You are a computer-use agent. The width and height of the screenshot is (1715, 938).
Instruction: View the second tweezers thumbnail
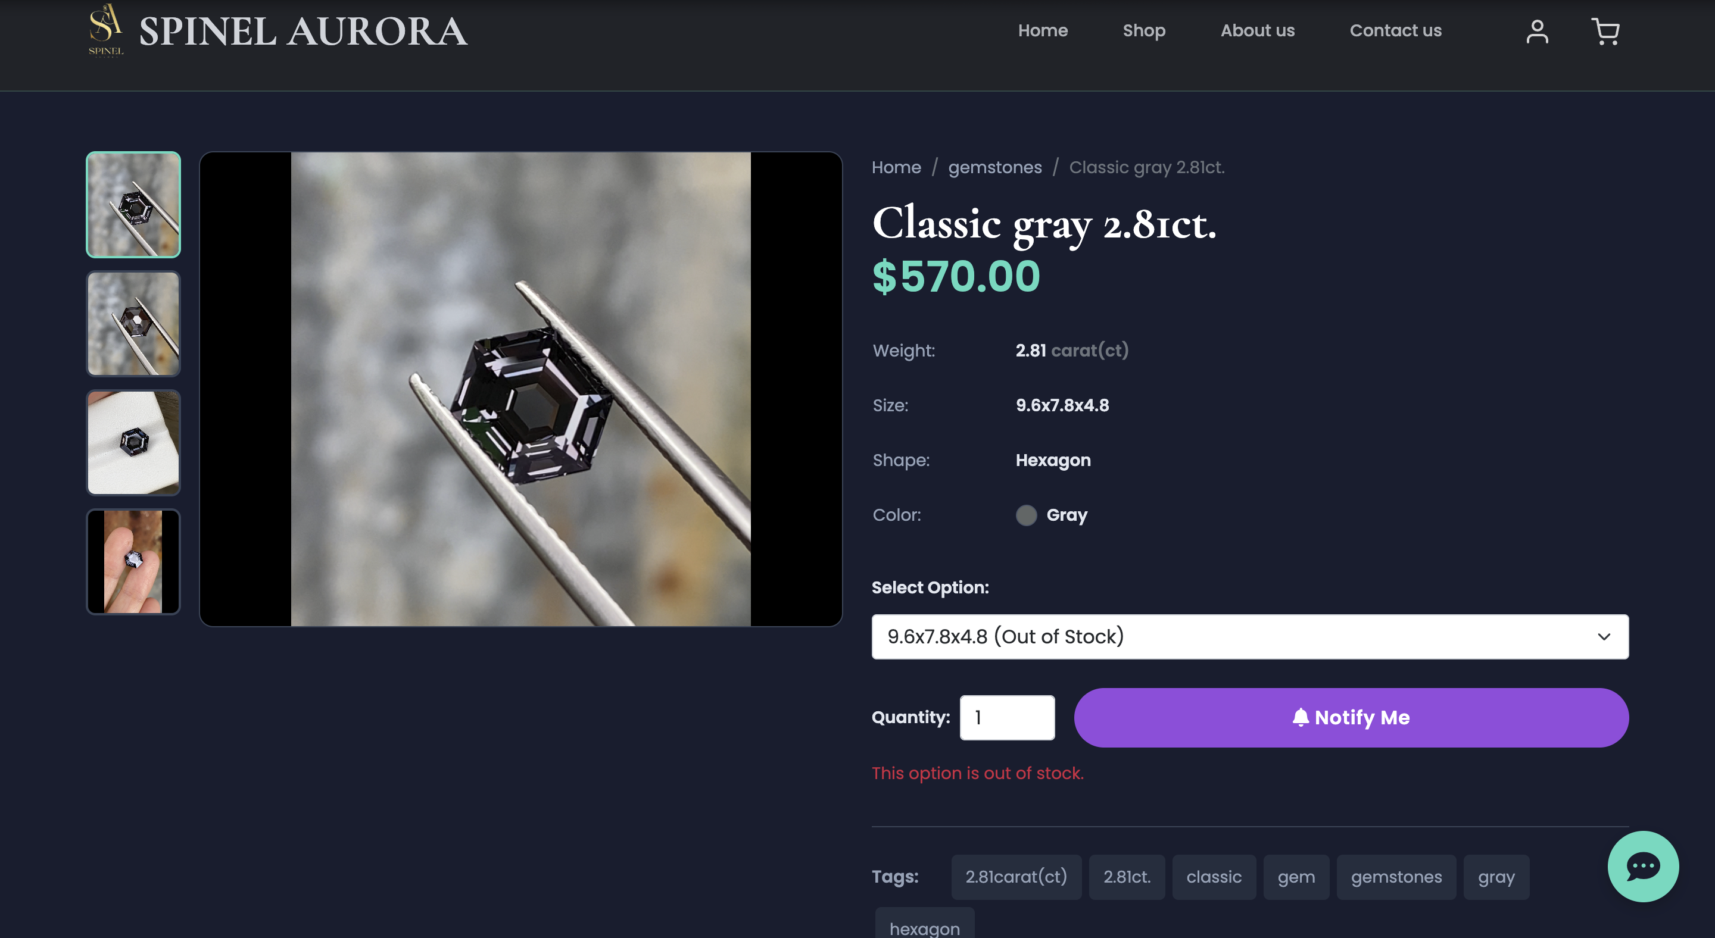133,324
